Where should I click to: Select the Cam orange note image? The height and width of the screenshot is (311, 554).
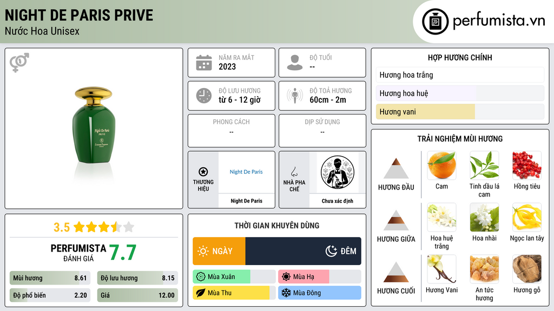click(441, 165)
